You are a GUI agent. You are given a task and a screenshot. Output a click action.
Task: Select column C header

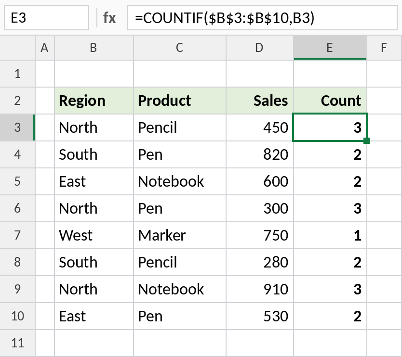point(180,48)
